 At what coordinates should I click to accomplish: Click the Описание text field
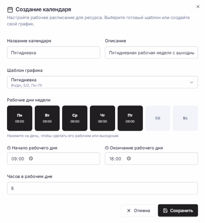pyautogui.click(x=151, y=53)
